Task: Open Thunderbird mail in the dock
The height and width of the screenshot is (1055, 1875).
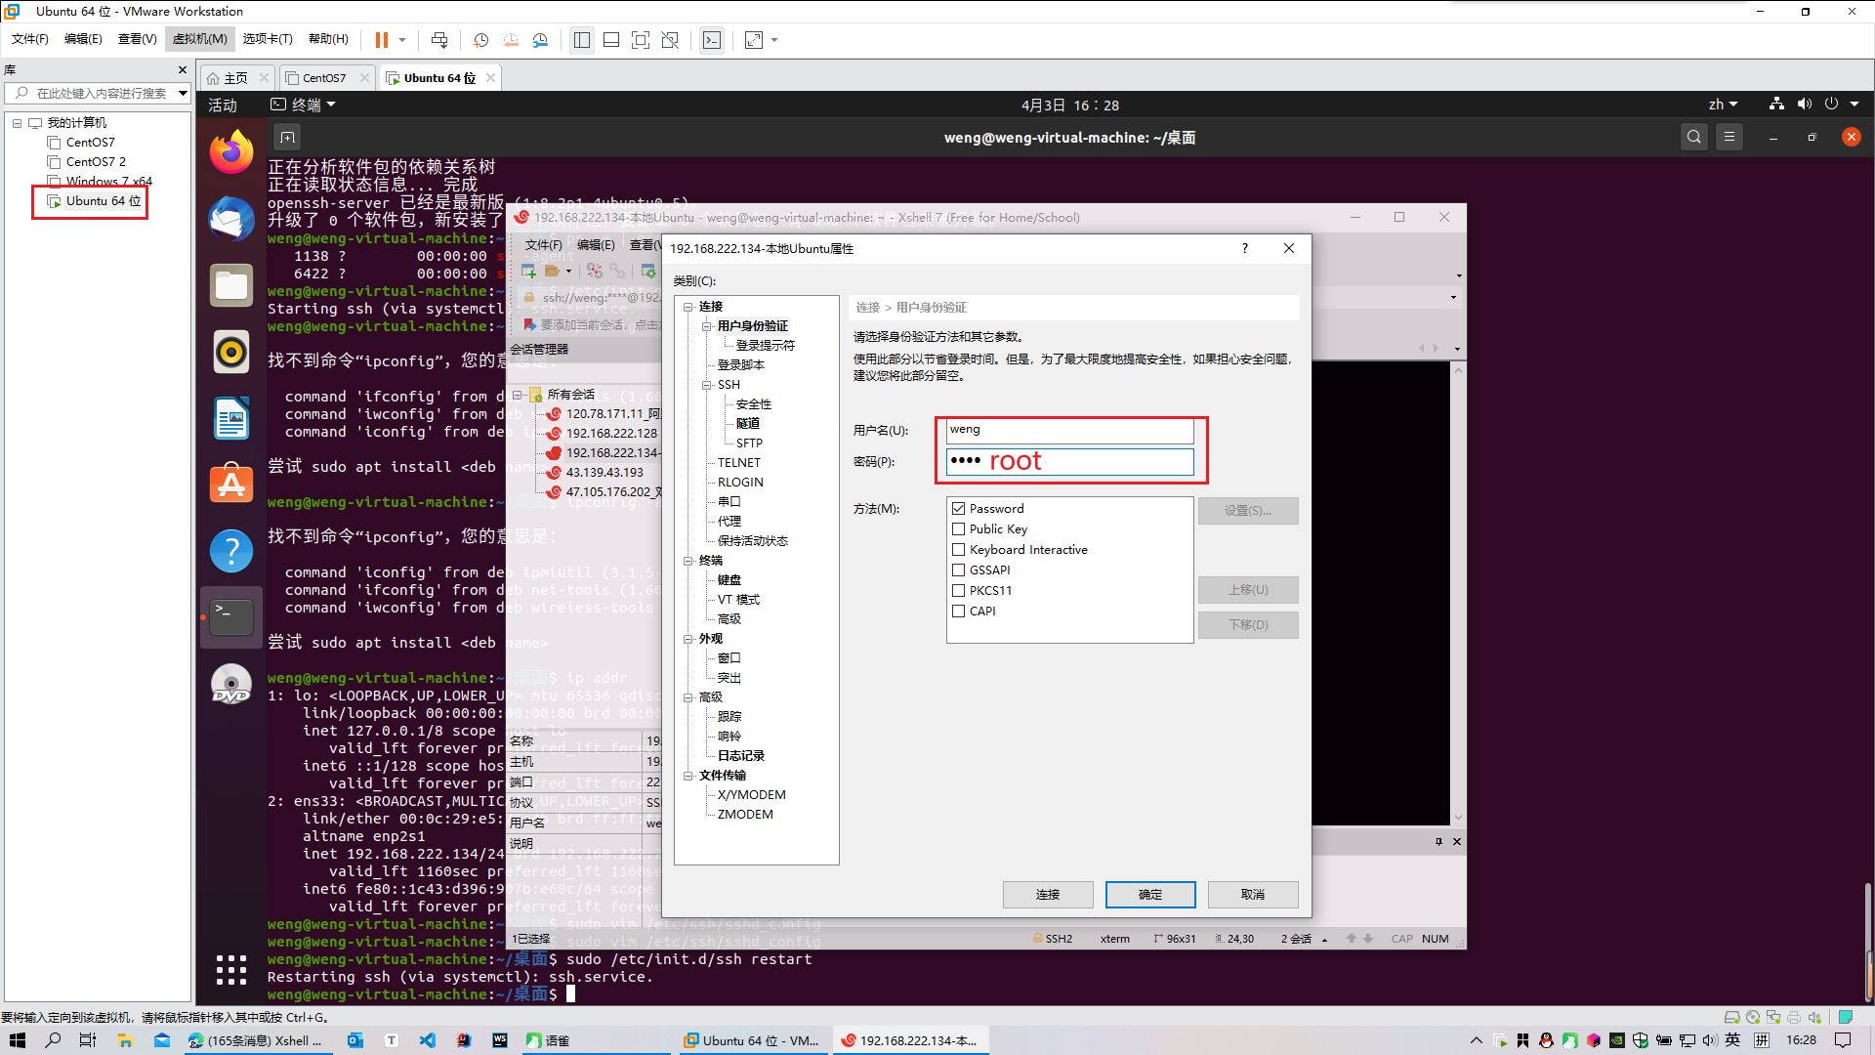Action: 231,218
